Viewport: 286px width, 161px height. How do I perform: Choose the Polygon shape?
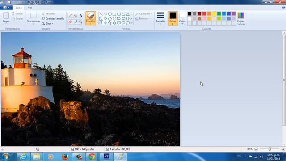(123, 14)
